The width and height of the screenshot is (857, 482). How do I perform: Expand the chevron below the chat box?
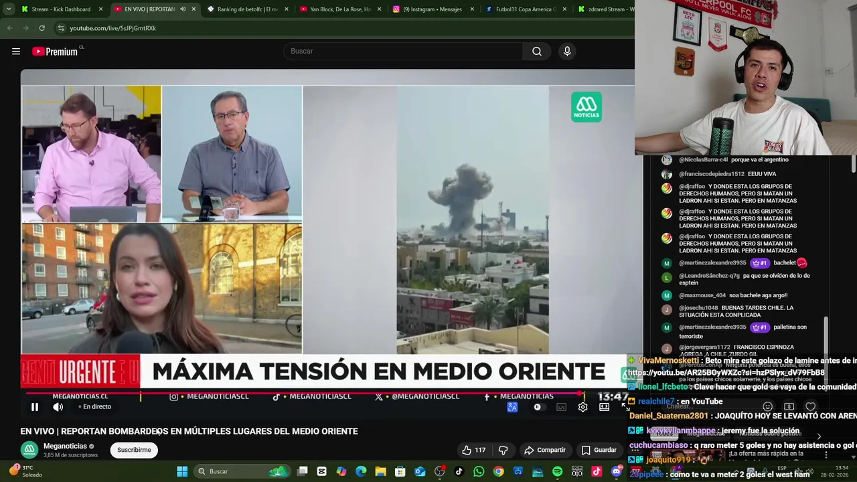pyautogui.click(x=818, y=436)
